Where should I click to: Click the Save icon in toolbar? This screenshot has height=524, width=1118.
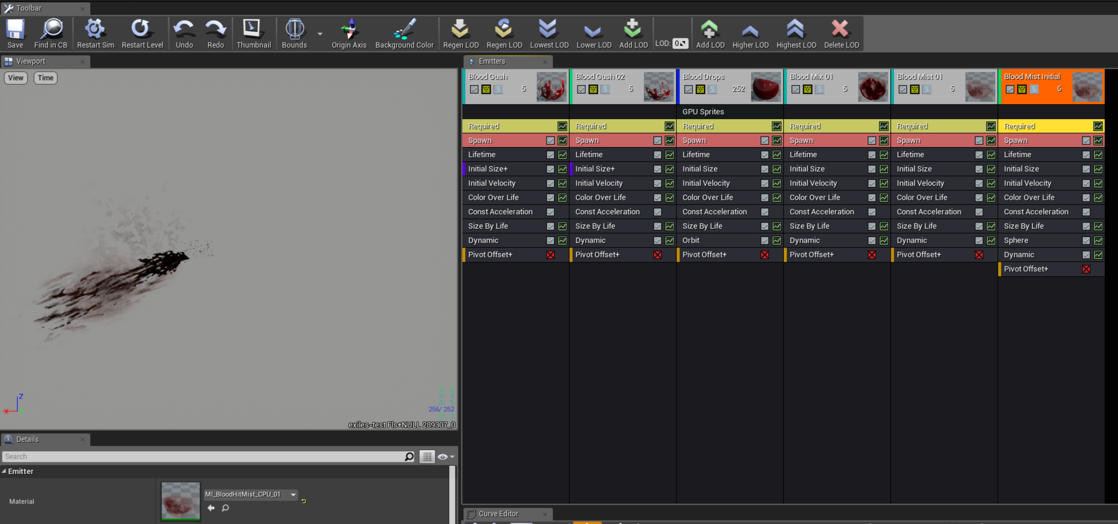click(x=15, y=29)
